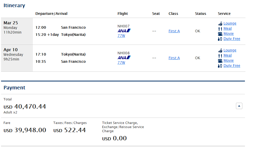Click the Movie camera icon for NH007
Viewport: 257px width, 147px height.
click(220, 34)
